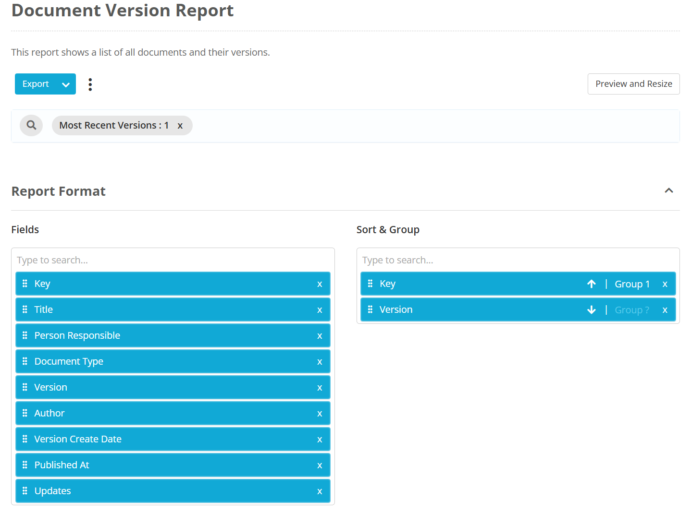The width and height of the screenshot is (691, 511).
Task: Open the Export dropdown arrow
Action: pos(66,84)
